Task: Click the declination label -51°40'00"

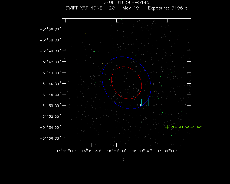Action: pos(50,51)
